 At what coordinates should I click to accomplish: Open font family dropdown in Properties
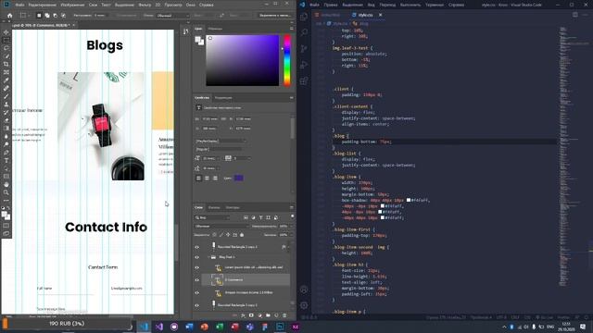coord(221,141)
